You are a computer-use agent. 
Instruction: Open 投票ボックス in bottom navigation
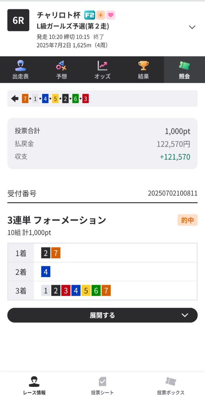point(171,386)
